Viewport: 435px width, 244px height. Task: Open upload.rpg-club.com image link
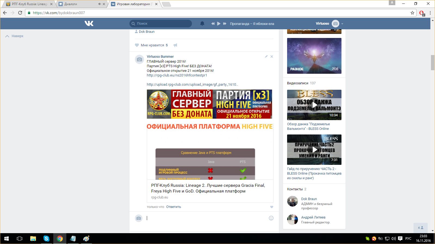[192, 85]
